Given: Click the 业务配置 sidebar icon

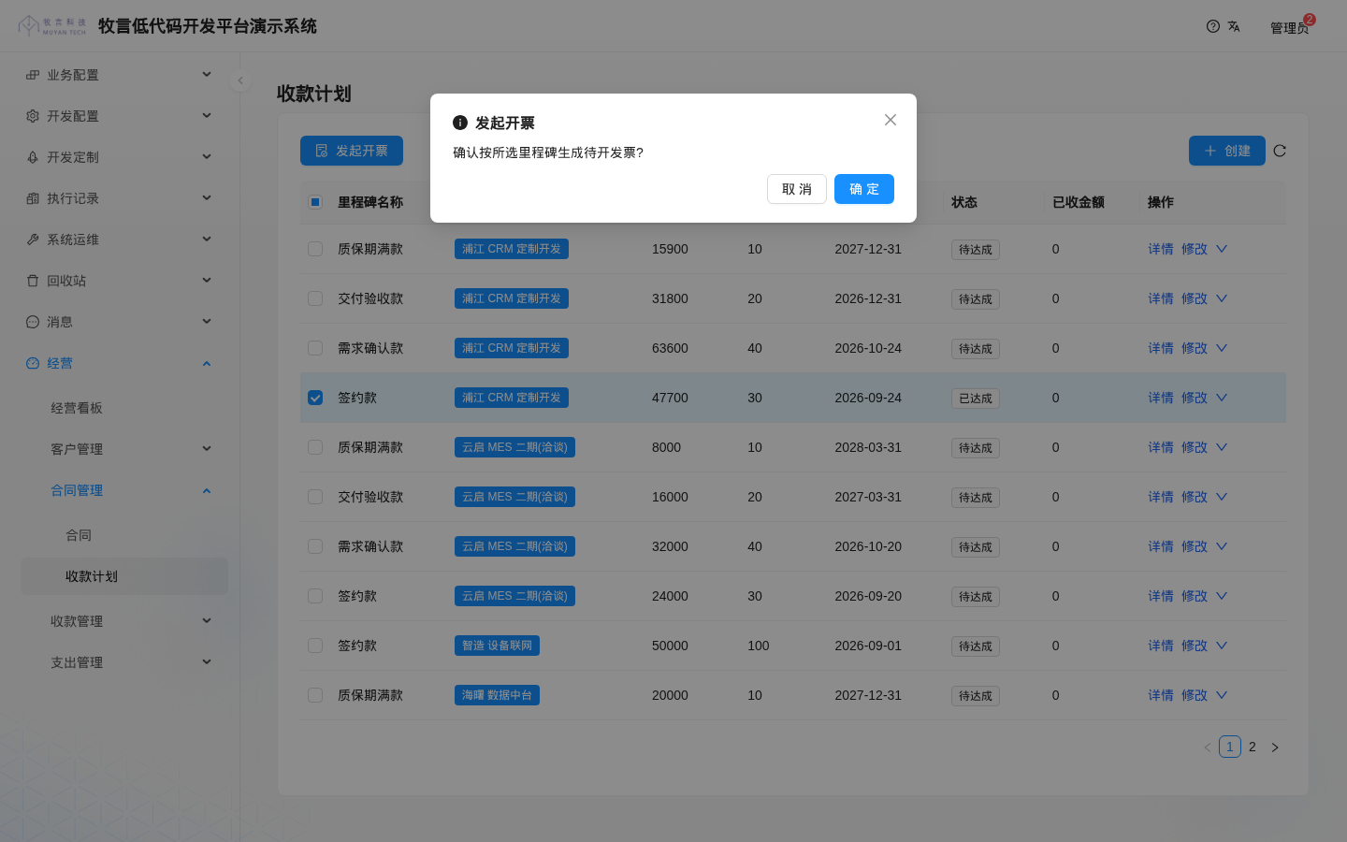Looking at the screenshot, I should point(33,75).
